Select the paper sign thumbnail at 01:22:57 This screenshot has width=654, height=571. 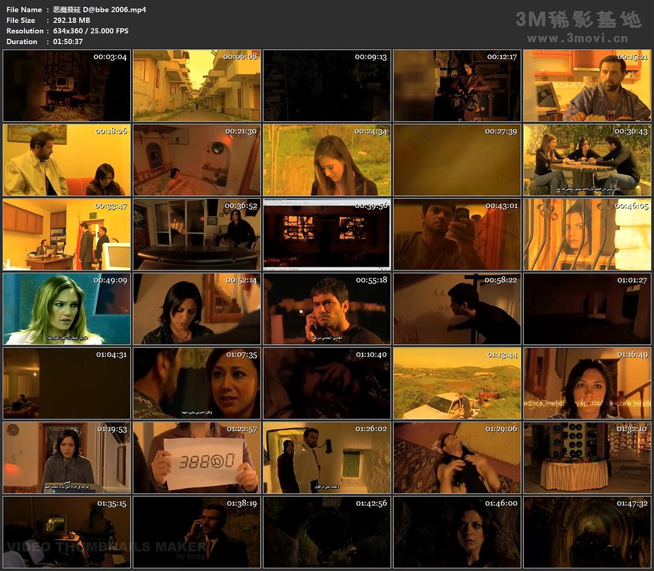coord(197,457)
